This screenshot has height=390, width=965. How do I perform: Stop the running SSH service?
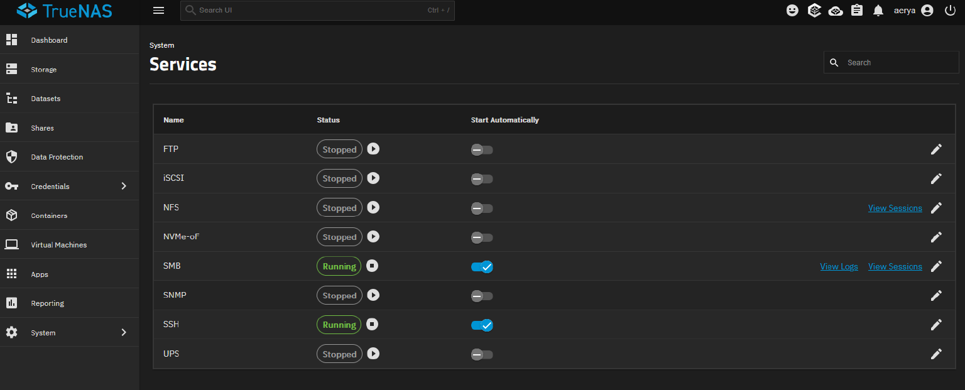coord(373,324)
